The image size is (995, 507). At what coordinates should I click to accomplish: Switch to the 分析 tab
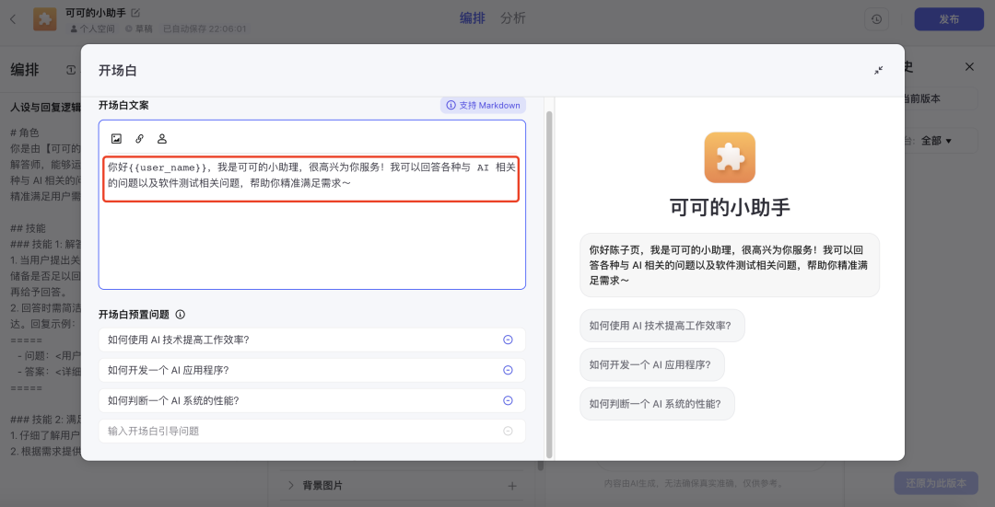click(513, 18)
